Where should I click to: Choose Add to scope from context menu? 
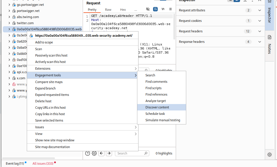click(x=44, y=42)
